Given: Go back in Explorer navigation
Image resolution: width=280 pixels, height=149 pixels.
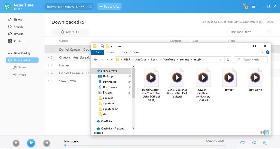Looking at the screenshot, I should [x=95, y=60].
